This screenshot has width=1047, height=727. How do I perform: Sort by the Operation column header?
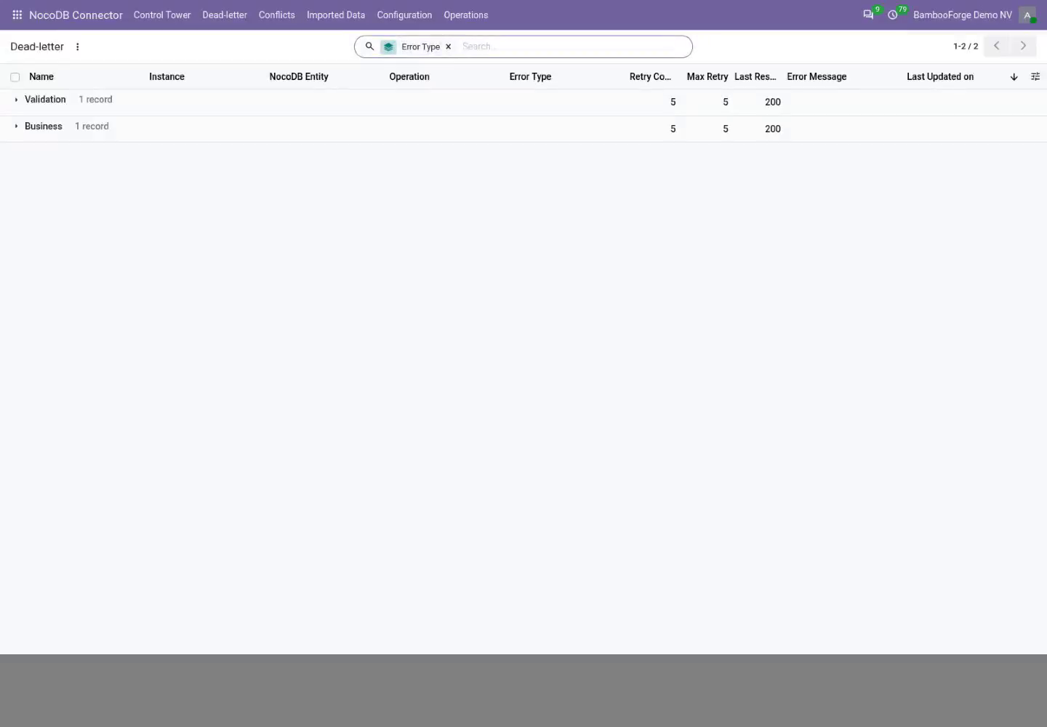(409, 76)
